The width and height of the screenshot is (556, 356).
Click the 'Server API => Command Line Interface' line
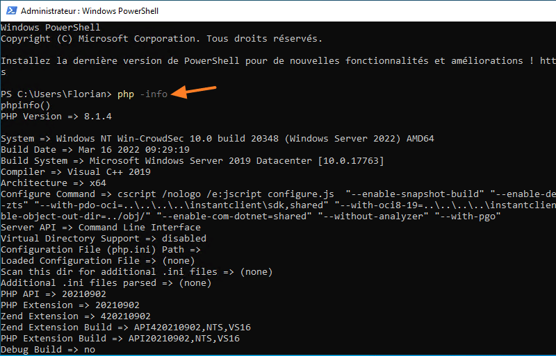pyautogui.click(x=101, y=228)
